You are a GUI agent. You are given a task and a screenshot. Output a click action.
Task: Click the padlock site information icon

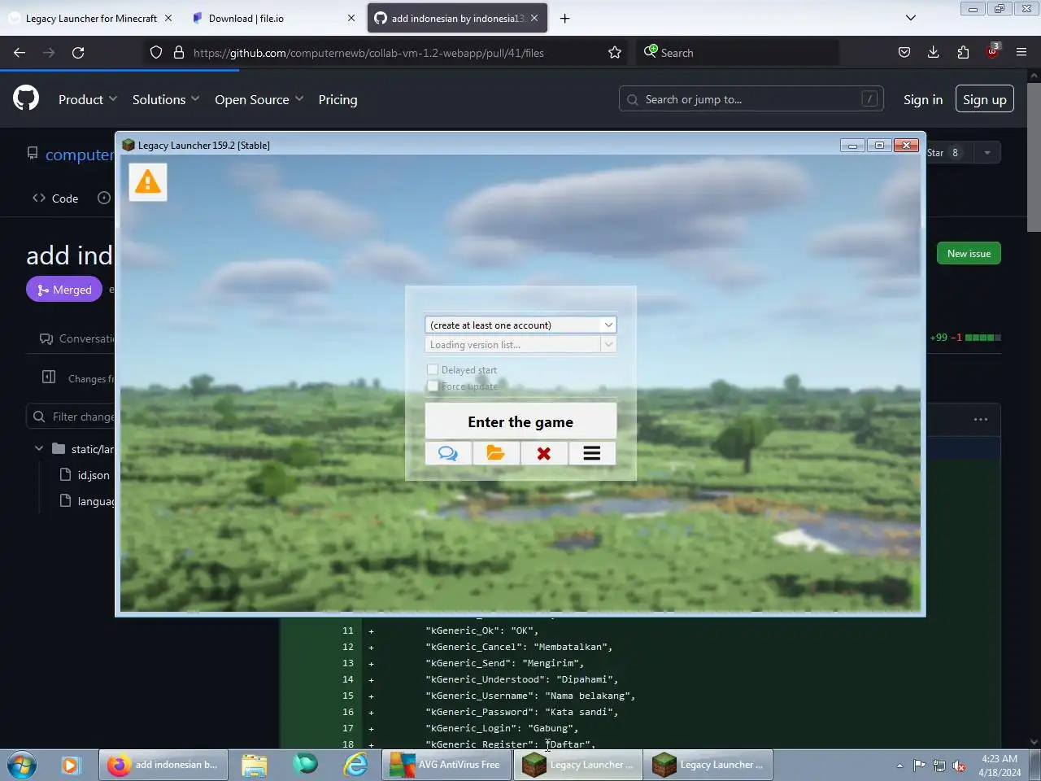point(179,52)
